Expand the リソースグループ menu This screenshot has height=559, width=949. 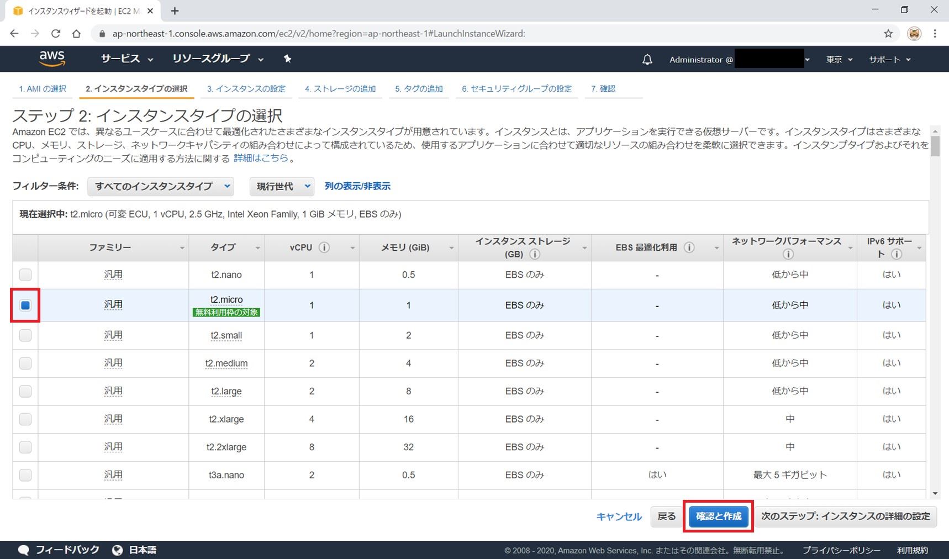click(x=218, y=59)
